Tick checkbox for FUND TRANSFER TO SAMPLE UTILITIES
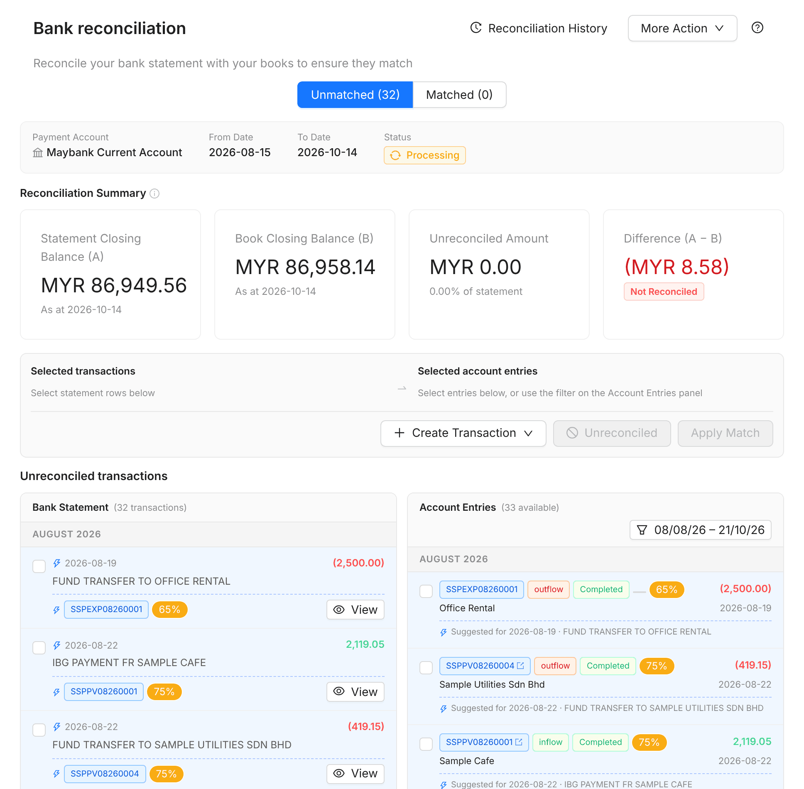The width and height of the screenshot is (804, 789). 39,730
